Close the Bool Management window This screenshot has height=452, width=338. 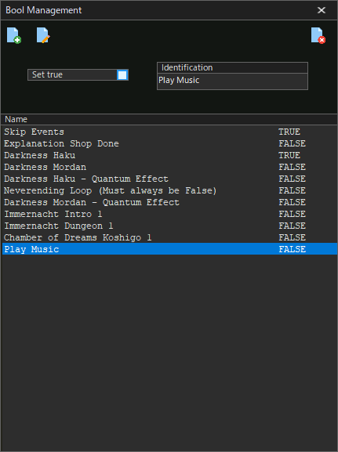[322, 10]
